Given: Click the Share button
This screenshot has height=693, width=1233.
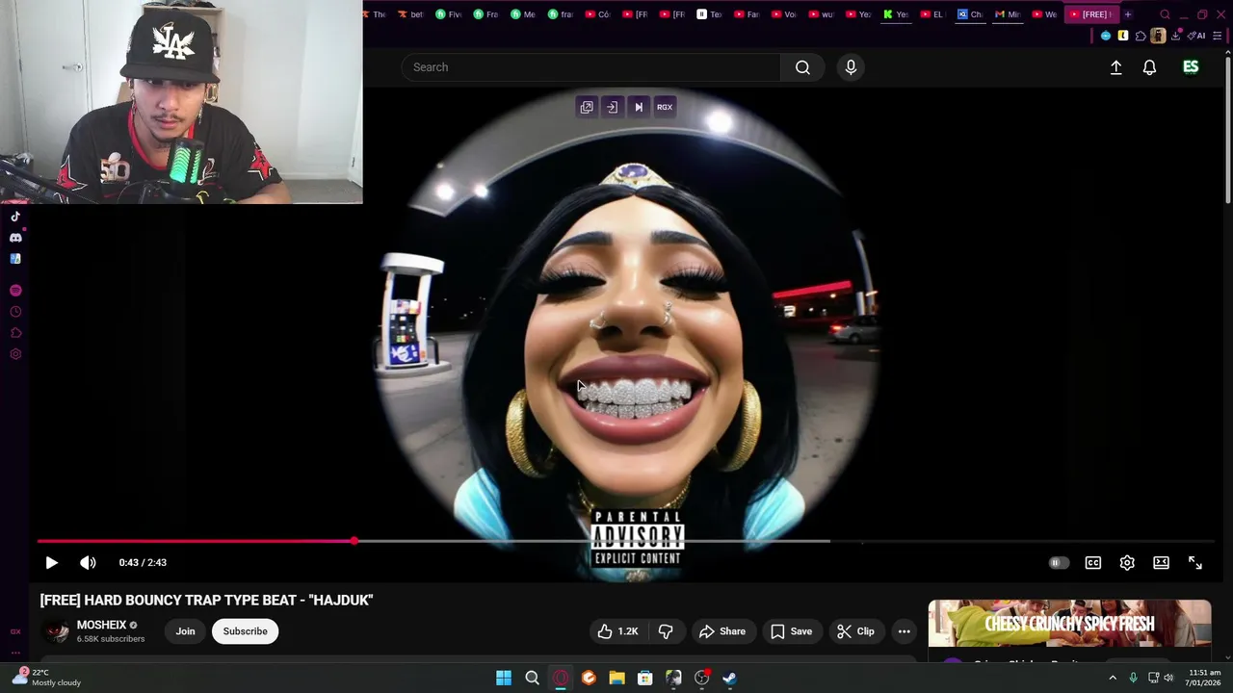Looking at the screenshot, I should (x=722, y=631).
